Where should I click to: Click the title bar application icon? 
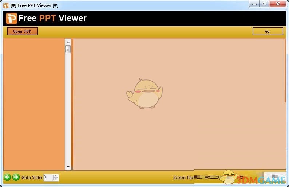click(6, 5)
